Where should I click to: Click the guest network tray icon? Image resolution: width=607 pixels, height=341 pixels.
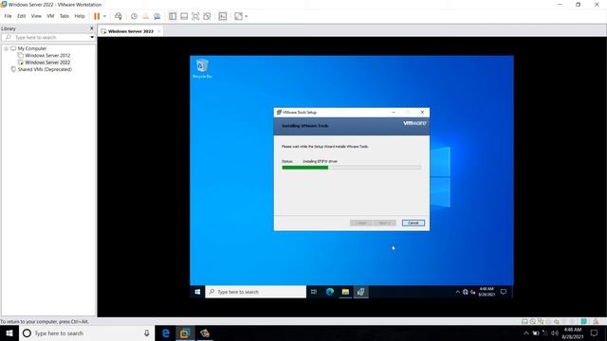(466, 292)
